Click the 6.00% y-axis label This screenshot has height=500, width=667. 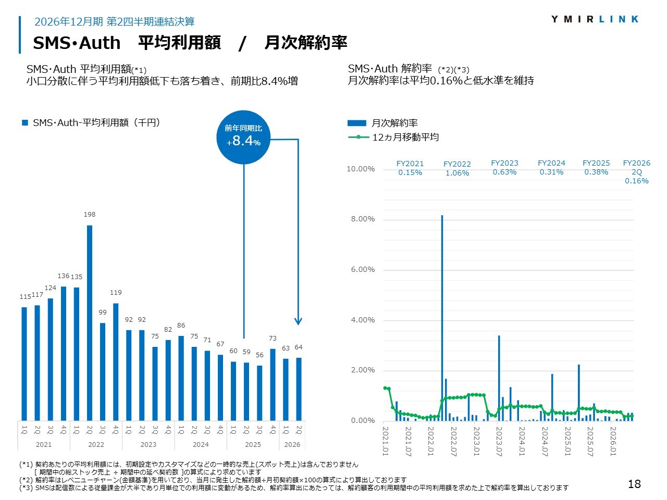click(x=363, y=270)
